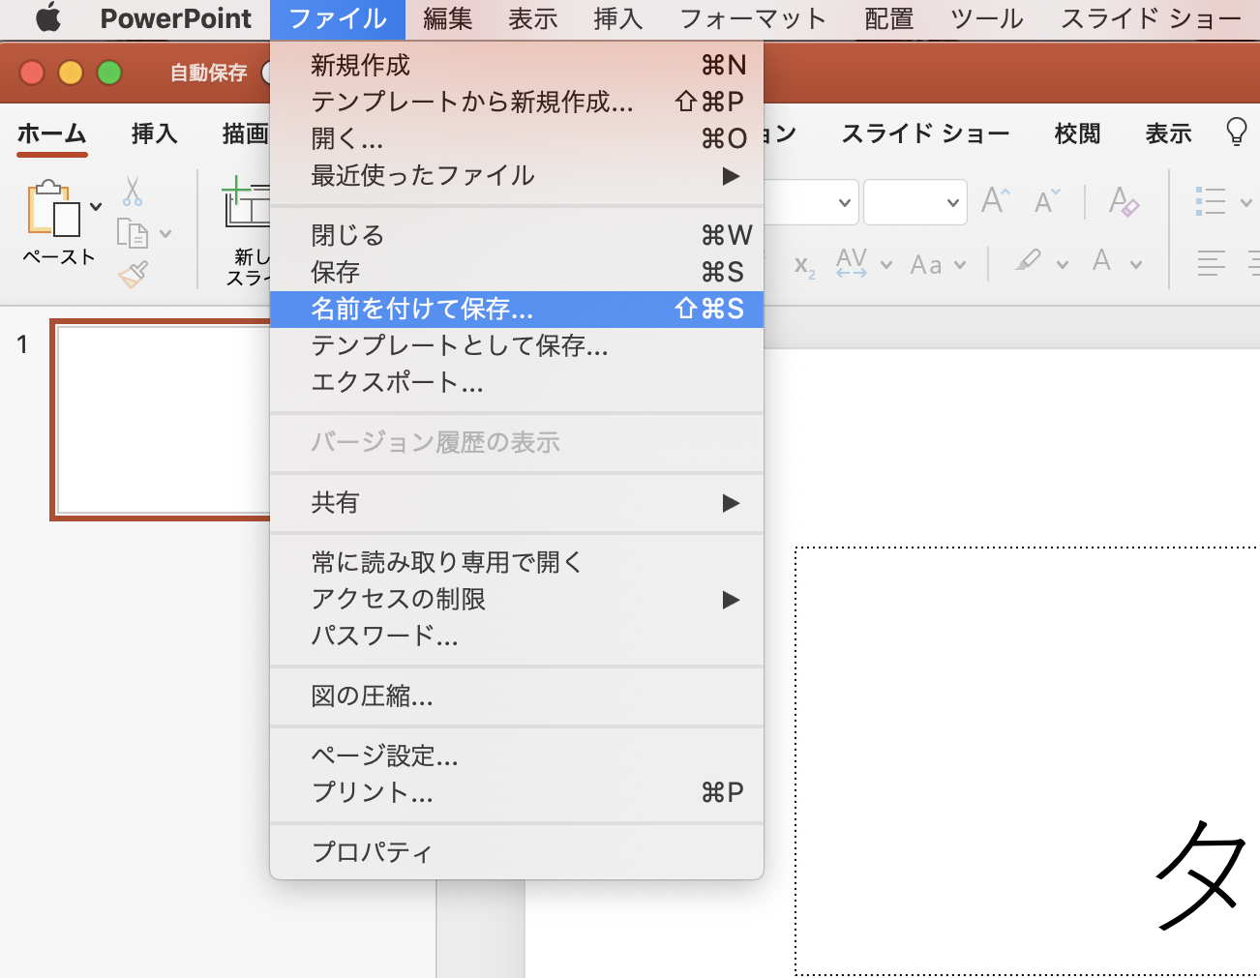The height and width of the screenshot is (978, 1260).
Task: Open the 挿入 menu in menu bar
Action: pos(617,18)
